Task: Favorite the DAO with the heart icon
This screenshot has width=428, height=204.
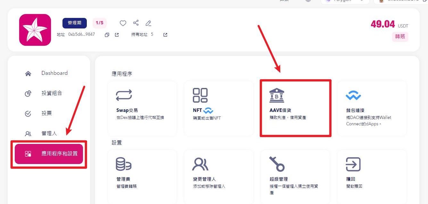Action: pyautogui.click(x=123, y=23)
